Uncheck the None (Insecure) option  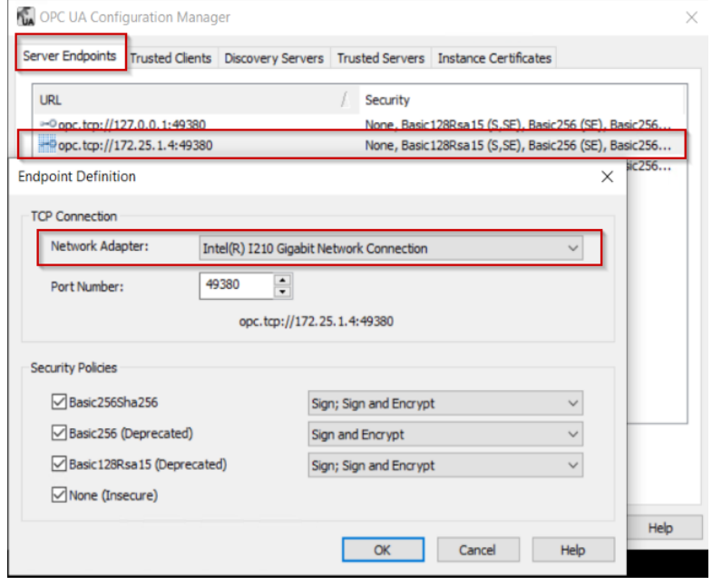(60, 495)
